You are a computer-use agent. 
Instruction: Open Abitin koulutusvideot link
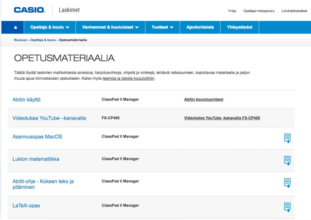[204, 100]
